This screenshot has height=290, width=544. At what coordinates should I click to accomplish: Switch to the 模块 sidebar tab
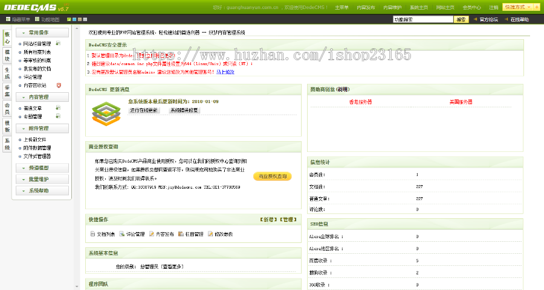pos(7,55)
